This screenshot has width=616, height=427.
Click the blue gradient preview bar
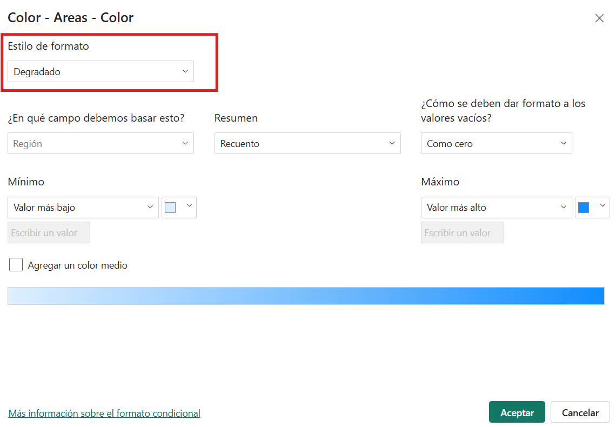(306, 296)
